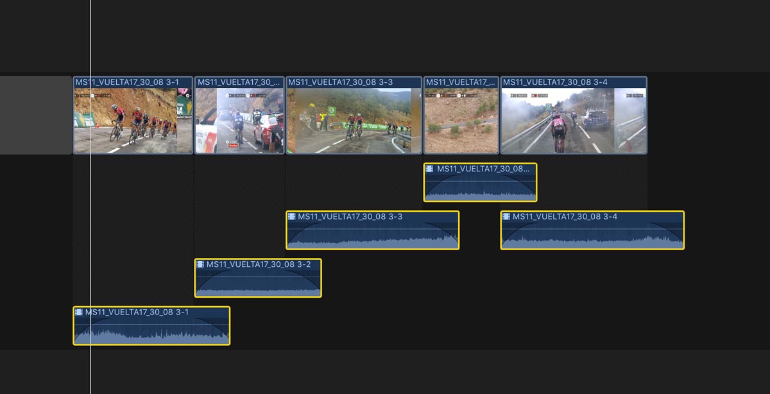Click the filmstrip icon on the 3-2 audio clip
Screen dimensions: 770x394
tap(201, 264)
